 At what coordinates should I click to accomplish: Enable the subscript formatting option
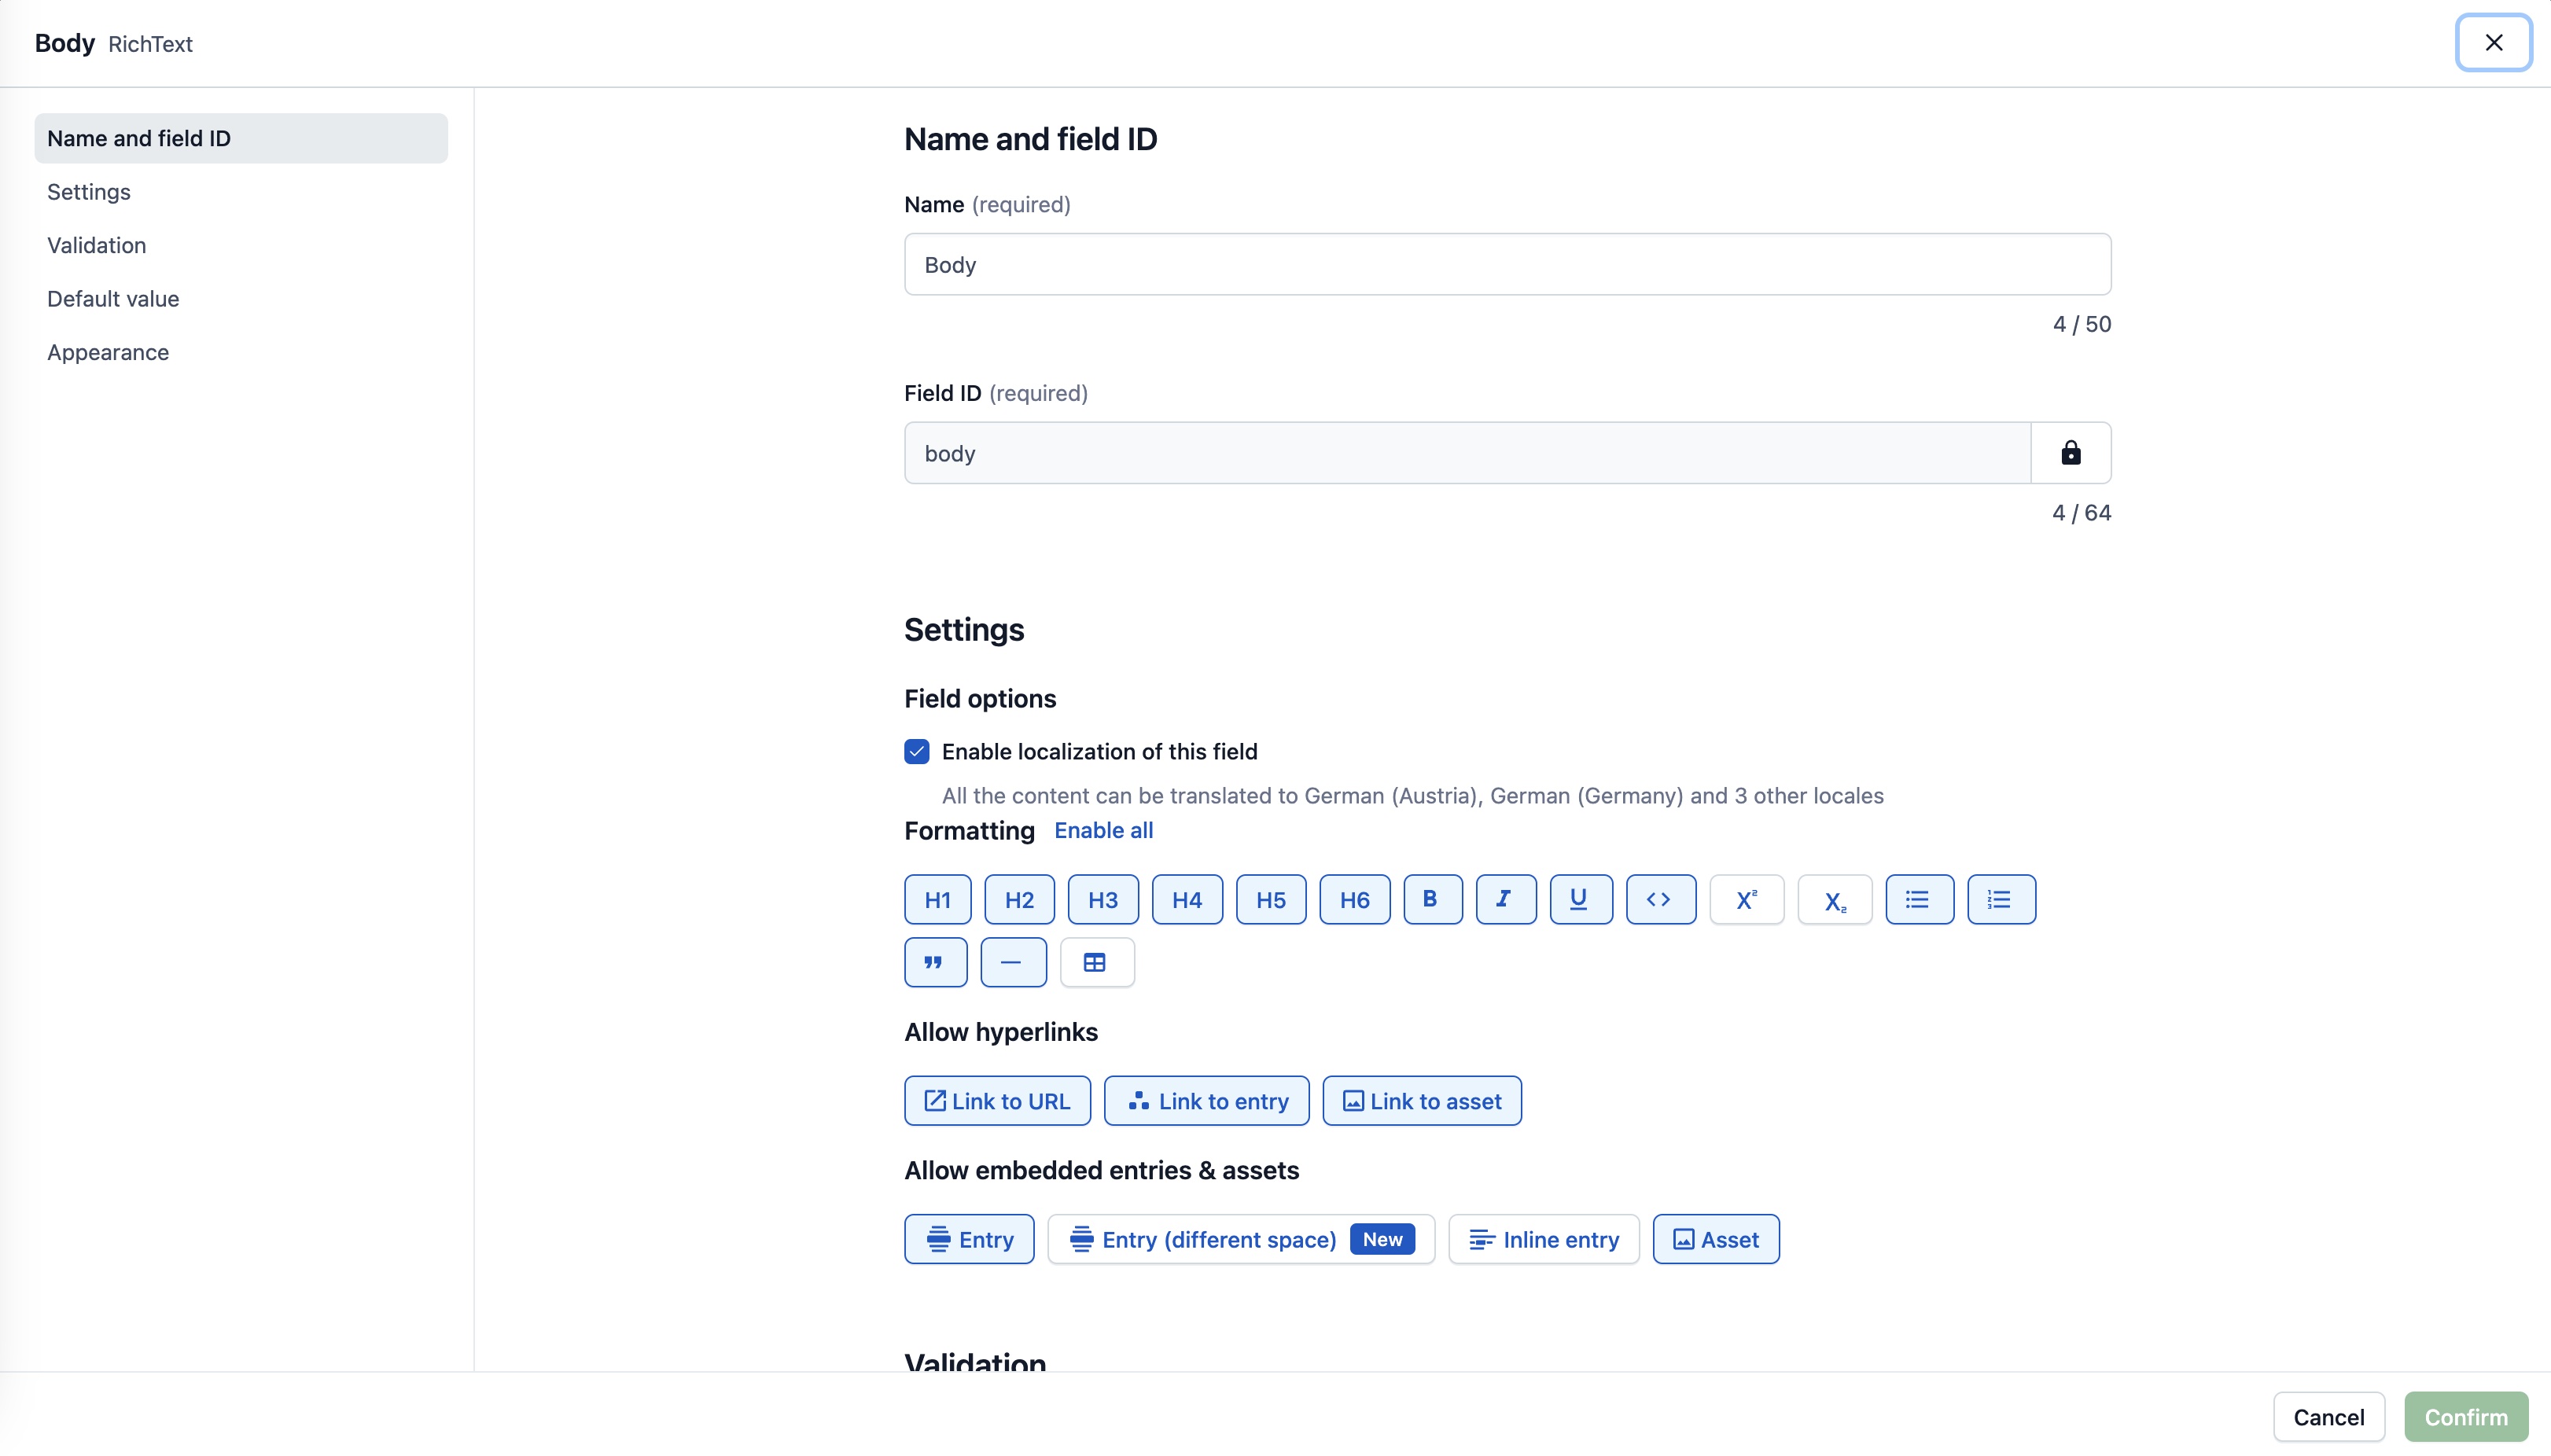[x=1833, y=899]
